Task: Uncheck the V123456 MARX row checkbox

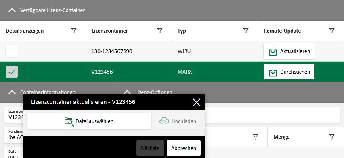Action: pos(12,72)
